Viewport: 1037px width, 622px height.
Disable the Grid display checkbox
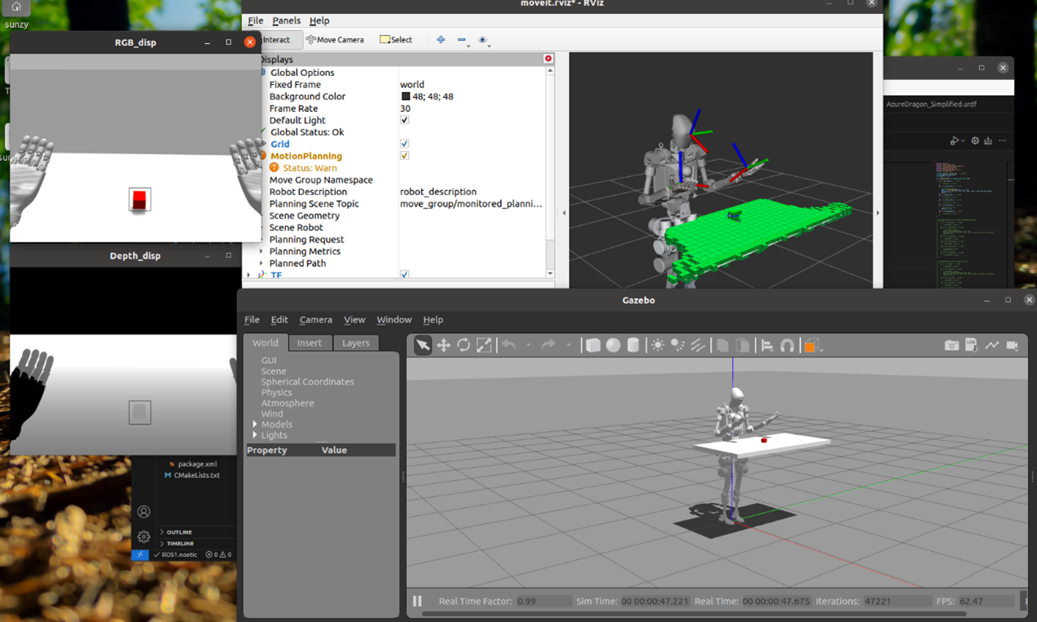tap(405, 144)
